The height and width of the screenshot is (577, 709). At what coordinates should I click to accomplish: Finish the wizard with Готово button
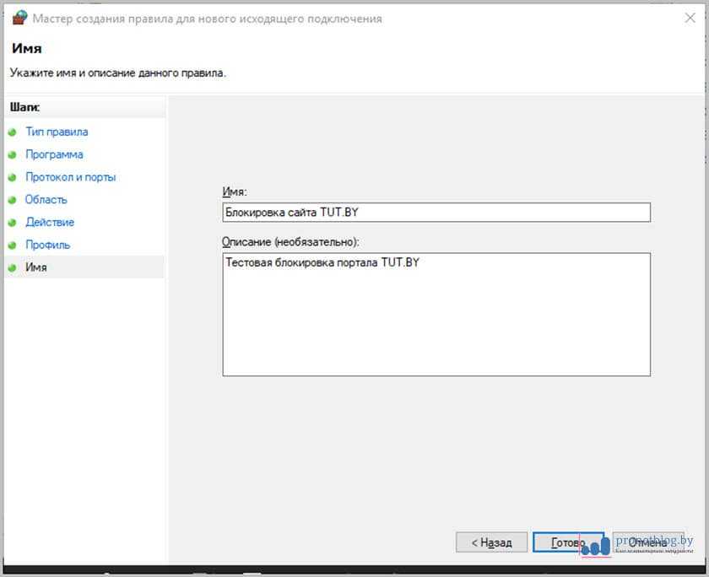pyautogui.click(x=568, y=542)
